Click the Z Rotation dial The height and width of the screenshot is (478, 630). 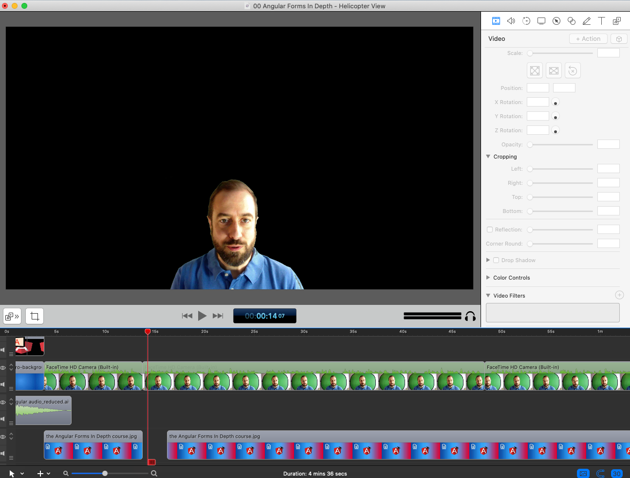[556, 130]
